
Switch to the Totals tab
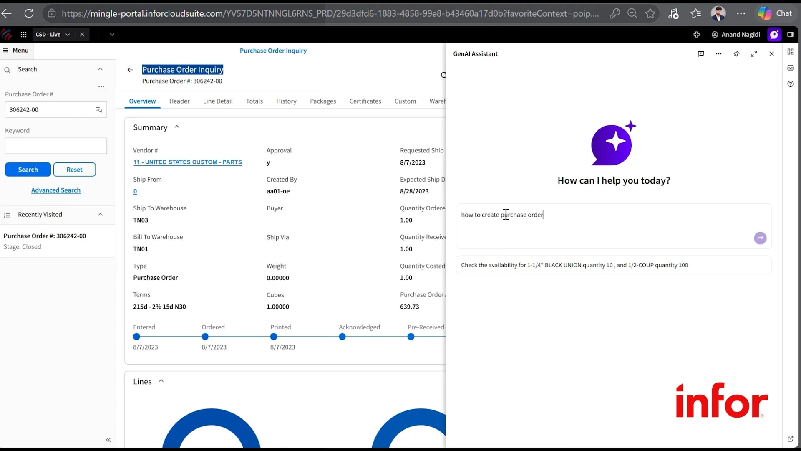(254, 101)
